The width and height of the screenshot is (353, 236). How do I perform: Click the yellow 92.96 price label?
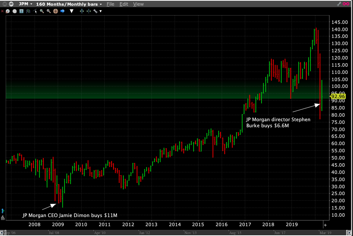tap(338, 97)
